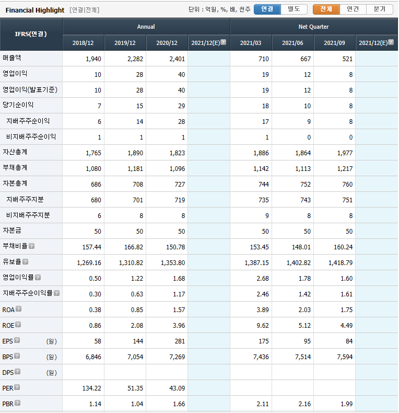Click the Financial Highlight title
The width and height of the screenshot is (399, 413).
[35, 10]
